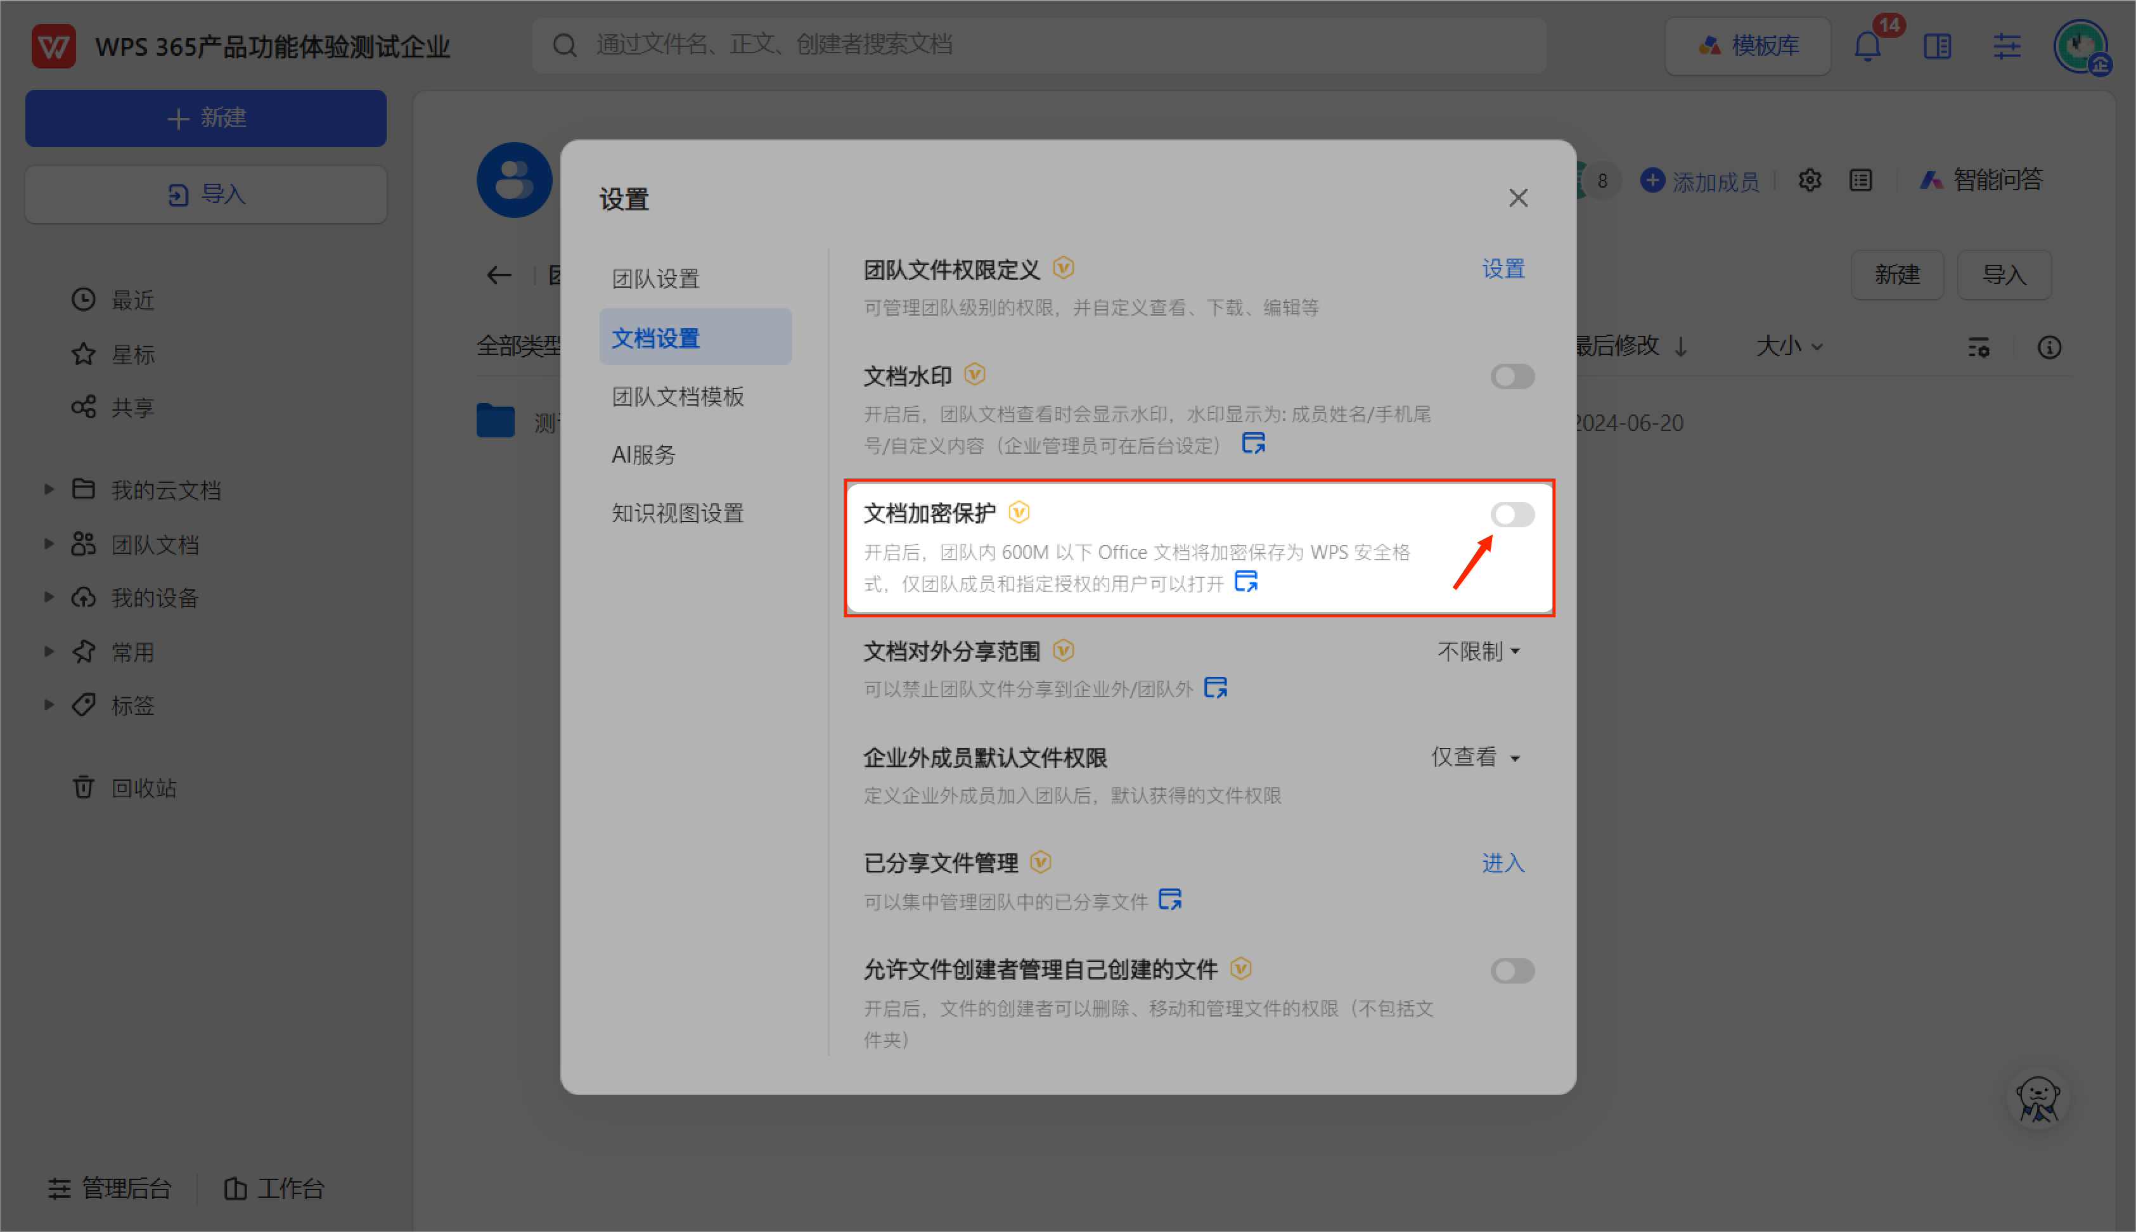
Task: Click 新建 button above the file list
Action: click(1896, 274)
